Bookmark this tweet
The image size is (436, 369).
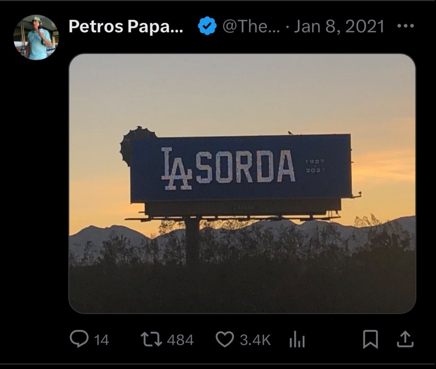coord(370,339)
